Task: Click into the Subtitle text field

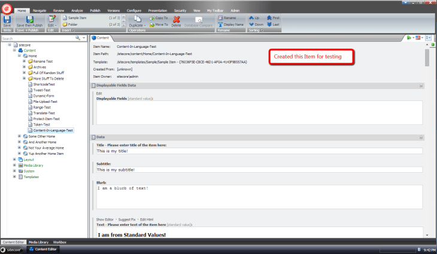Action: click(259, 170)
